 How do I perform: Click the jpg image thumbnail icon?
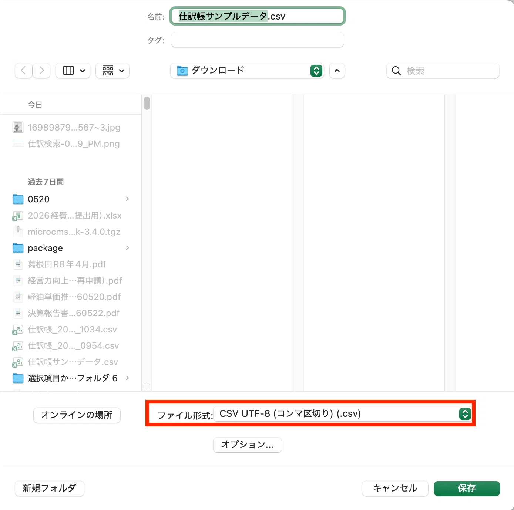tap(18, 128)
